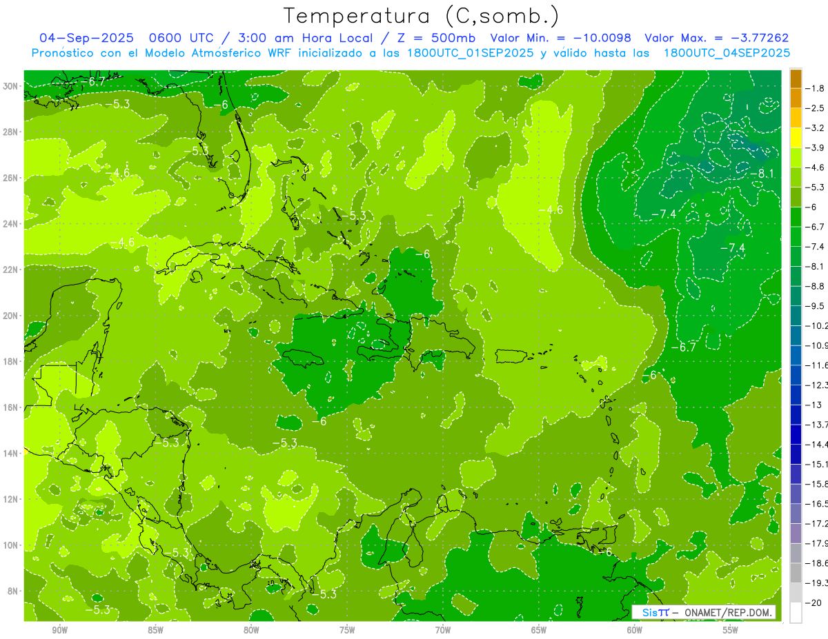The height and width of the screenshot is (639, 828).
Task: Click the "60W" longitude axis label
Action: pyautogui.click(x=635, y=629)
